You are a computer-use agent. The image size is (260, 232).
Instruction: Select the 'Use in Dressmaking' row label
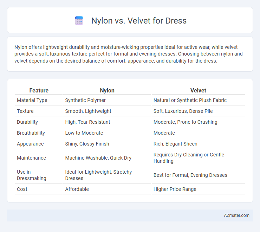(32, 175)
